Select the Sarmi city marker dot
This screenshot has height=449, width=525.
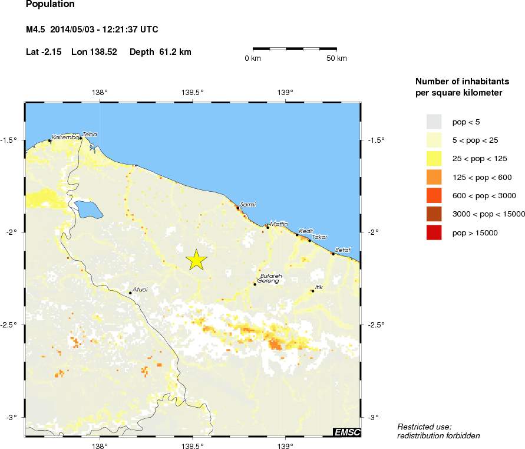click(238, 208)
